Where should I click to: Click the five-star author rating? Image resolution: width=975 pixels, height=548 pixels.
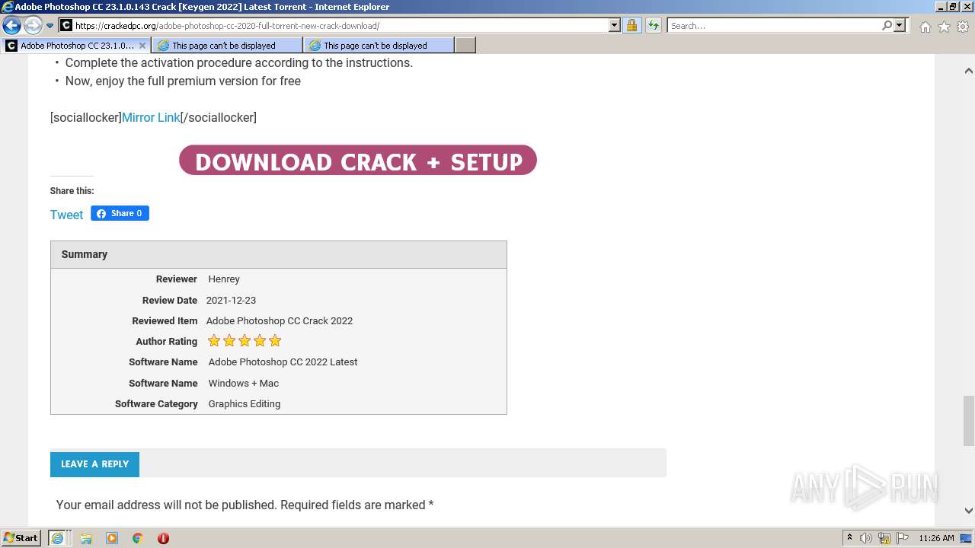tap(245, 341)
